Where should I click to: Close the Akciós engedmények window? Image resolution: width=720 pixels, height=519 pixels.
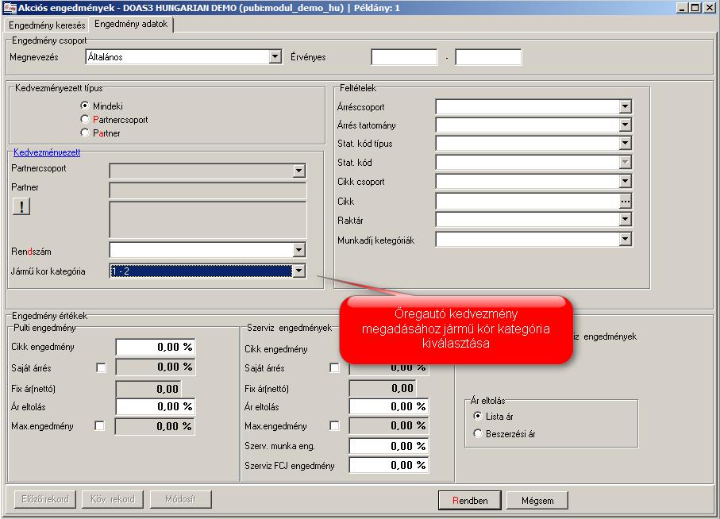tap(710, 8)
